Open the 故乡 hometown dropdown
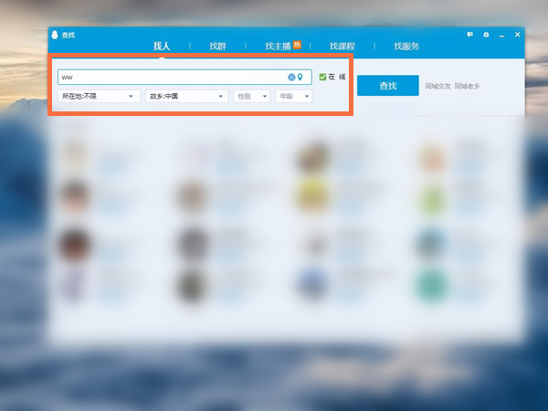 186,96
